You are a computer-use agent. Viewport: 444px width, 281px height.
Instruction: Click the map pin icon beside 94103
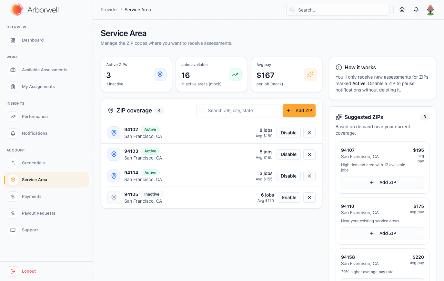pos(114,154)
